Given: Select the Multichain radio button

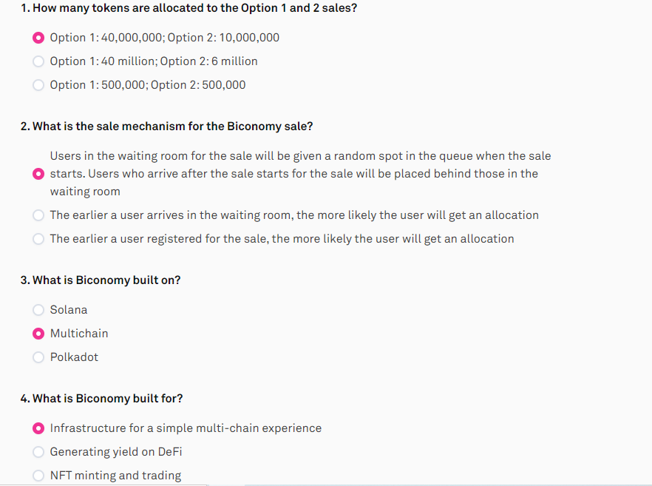Looking at the screenshot, I should pyautogui.click(x=38, y=334).
